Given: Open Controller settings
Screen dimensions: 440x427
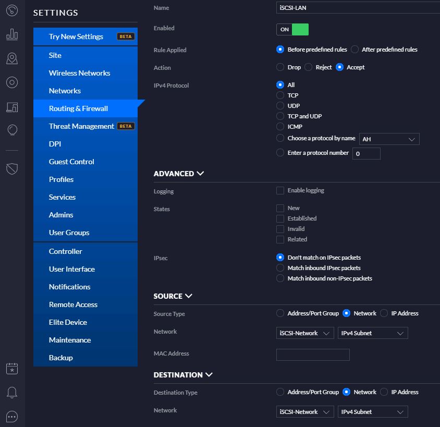Looking at the screenshot, I should pos(85,251).
